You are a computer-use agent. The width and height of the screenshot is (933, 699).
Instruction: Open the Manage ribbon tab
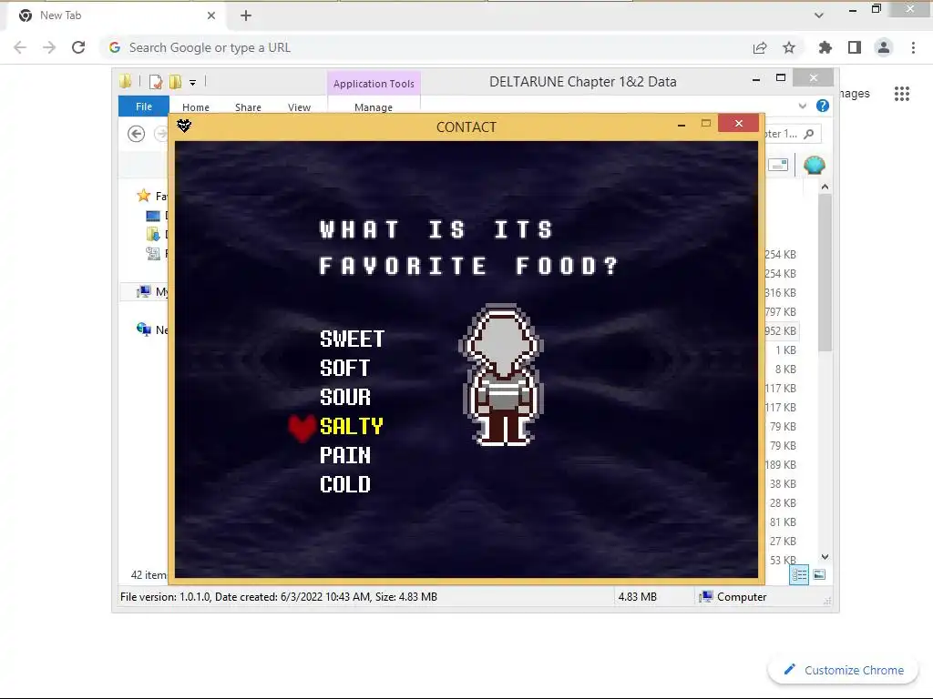tap(373, 107)
